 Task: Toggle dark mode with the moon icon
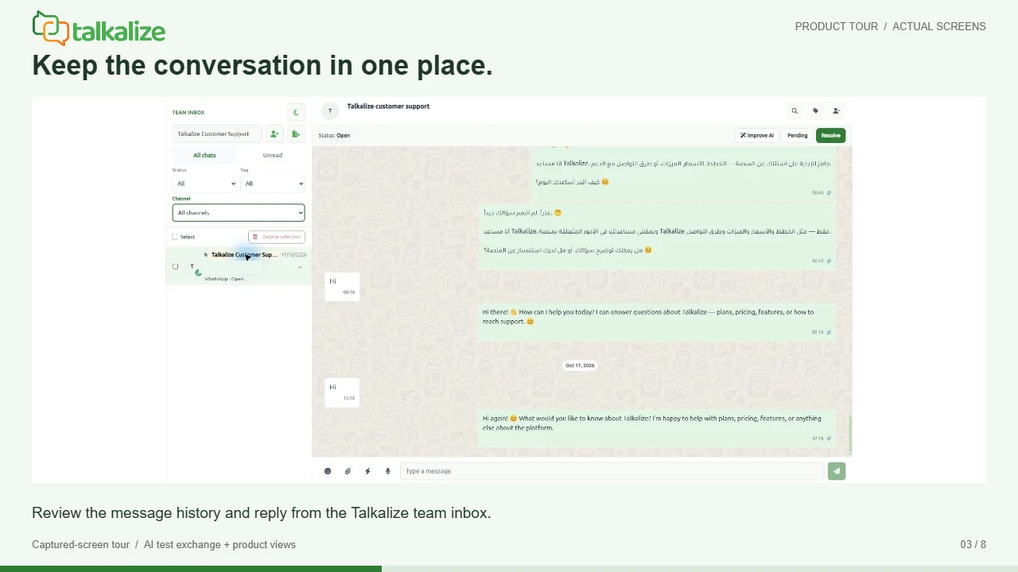(x=296, y=113)
